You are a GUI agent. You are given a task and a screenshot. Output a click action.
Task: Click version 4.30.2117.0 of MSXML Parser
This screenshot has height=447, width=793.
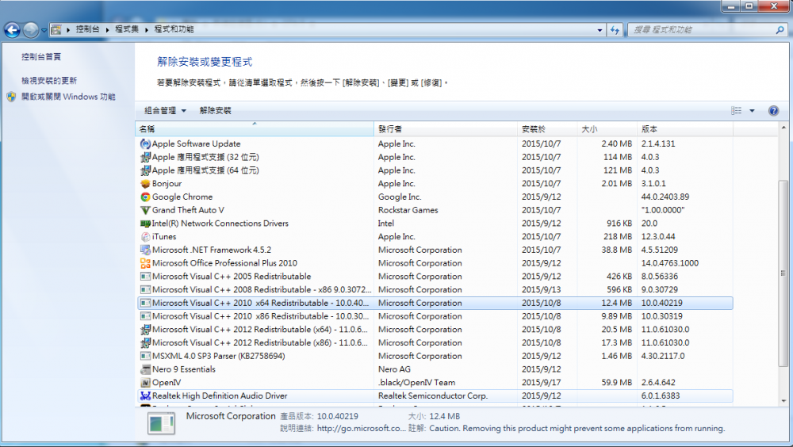point(663,356)
